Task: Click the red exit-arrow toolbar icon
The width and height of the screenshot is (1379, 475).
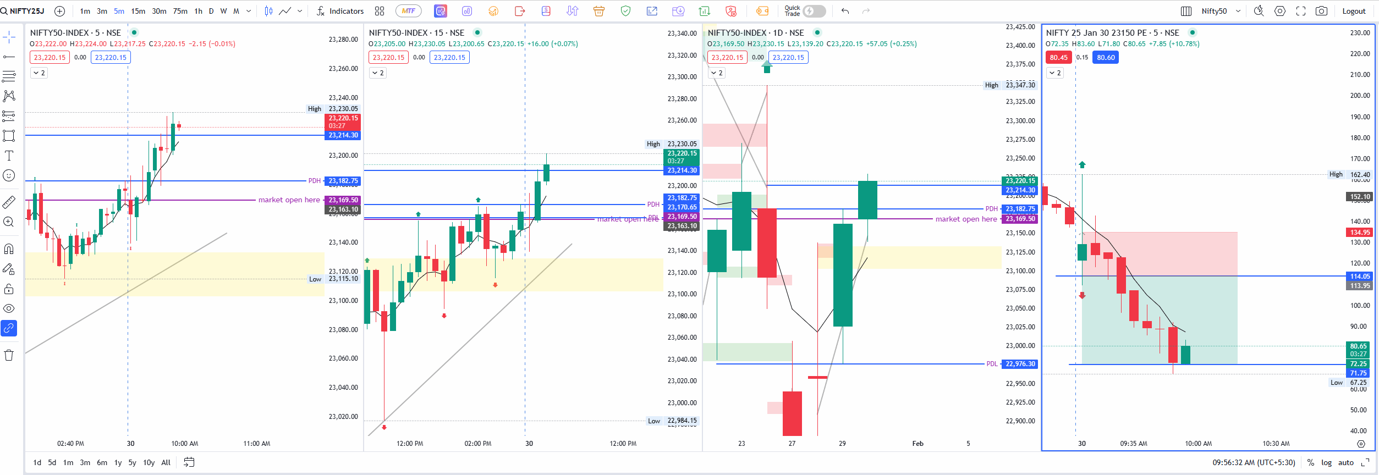Action: [x=520, y=11]
